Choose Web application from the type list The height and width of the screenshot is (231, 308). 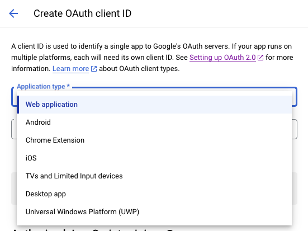pos(154,105)
